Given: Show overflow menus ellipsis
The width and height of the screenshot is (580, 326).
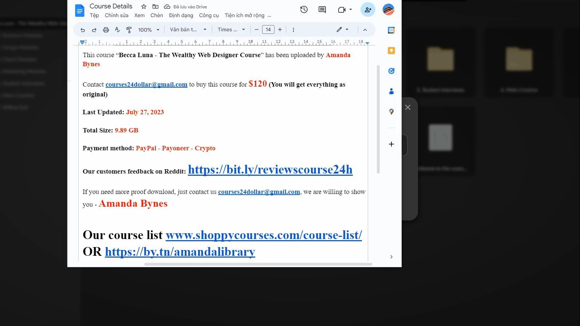Looking at the screenshot, I should coord(269,16).
